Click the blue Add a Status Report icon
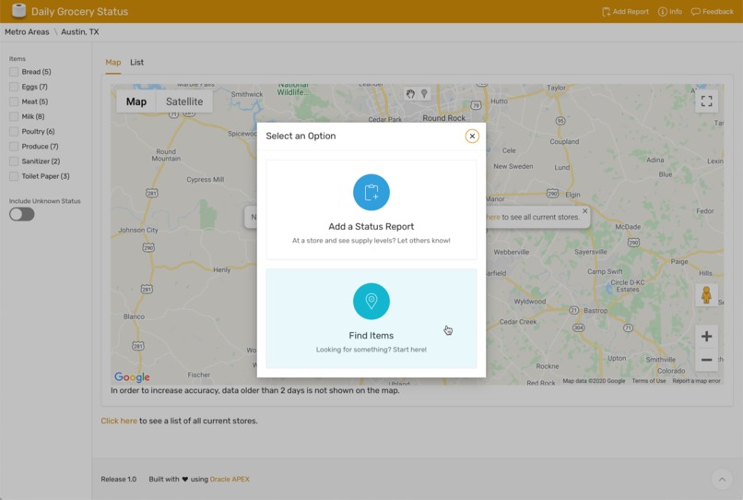 click(x=371, y=192)
